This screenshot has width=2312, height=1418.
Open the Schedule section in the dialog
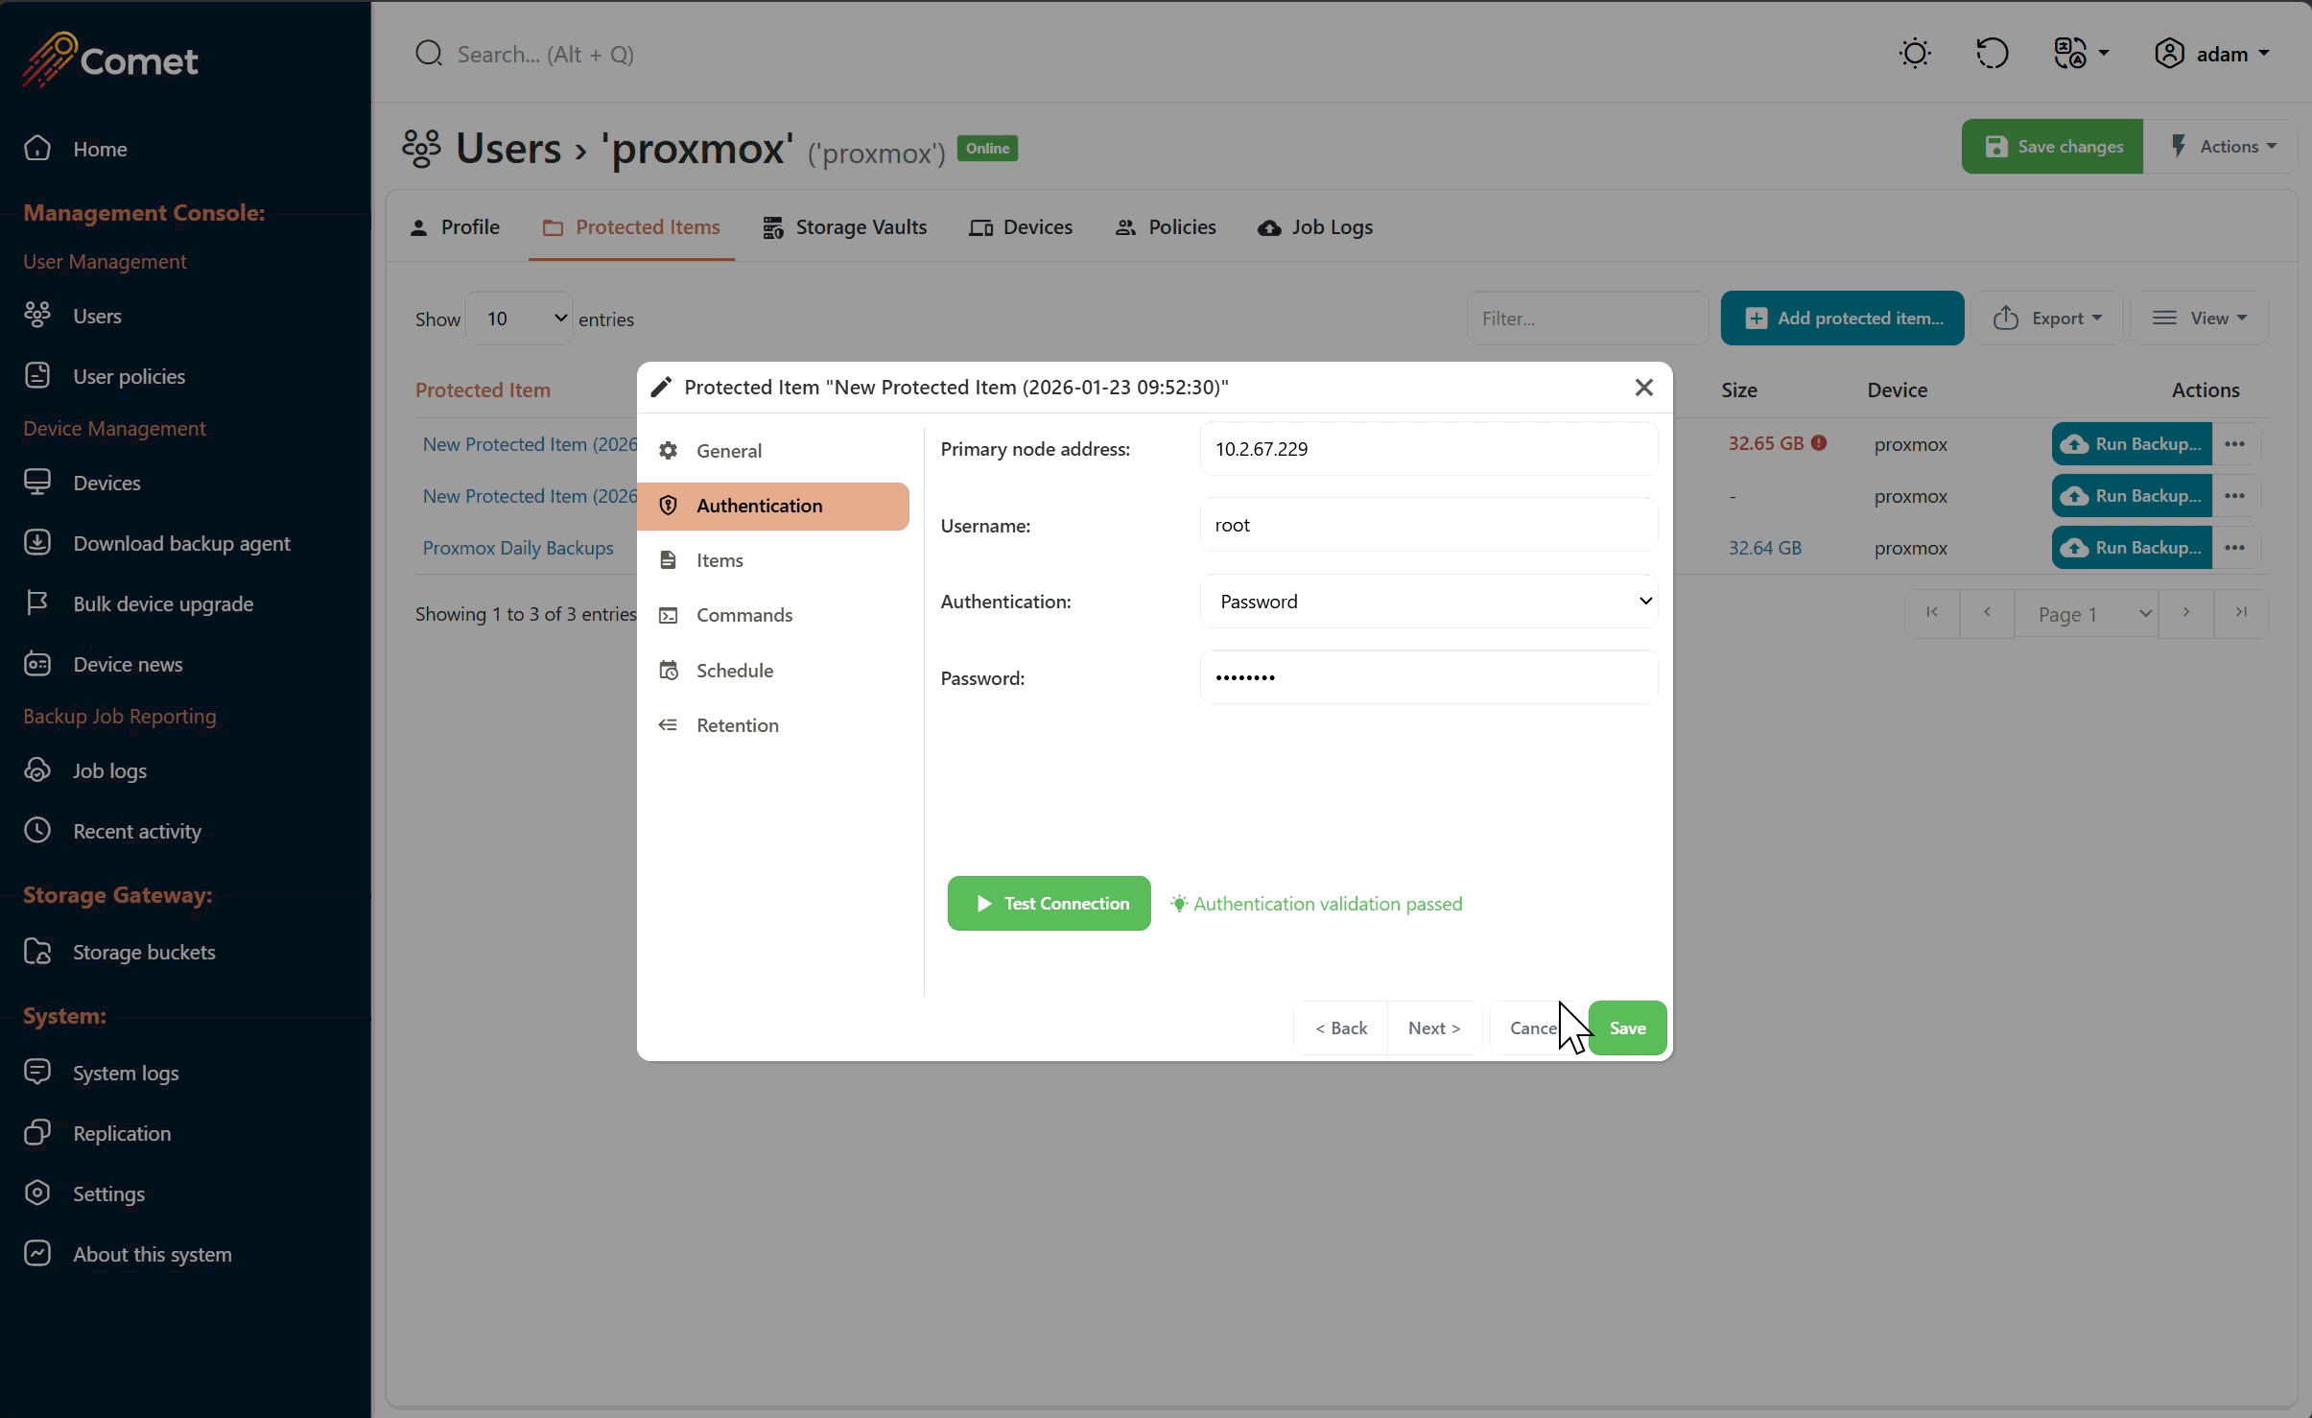tap(734, 670)
